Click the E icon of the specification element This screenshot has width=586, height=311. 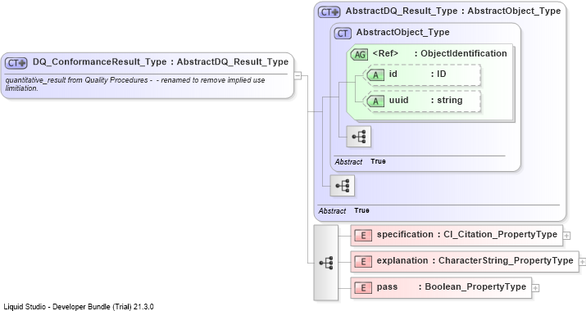coord(363,236)
